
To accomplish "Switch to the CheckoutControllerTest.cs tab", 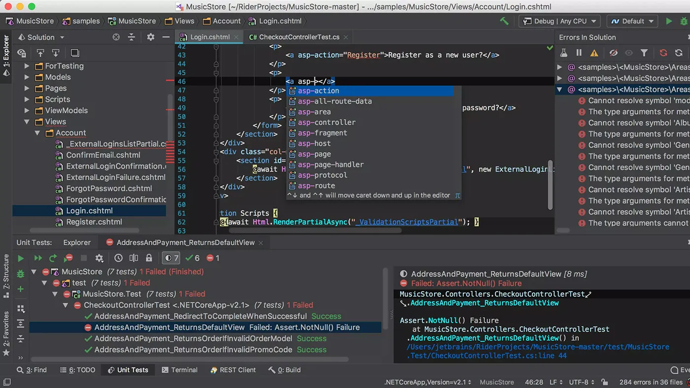I will coord(300,36).
